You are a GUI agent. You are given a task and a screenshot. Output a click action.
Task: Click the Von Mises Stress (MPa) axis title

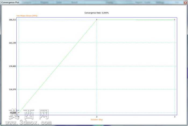pos(27,16)
